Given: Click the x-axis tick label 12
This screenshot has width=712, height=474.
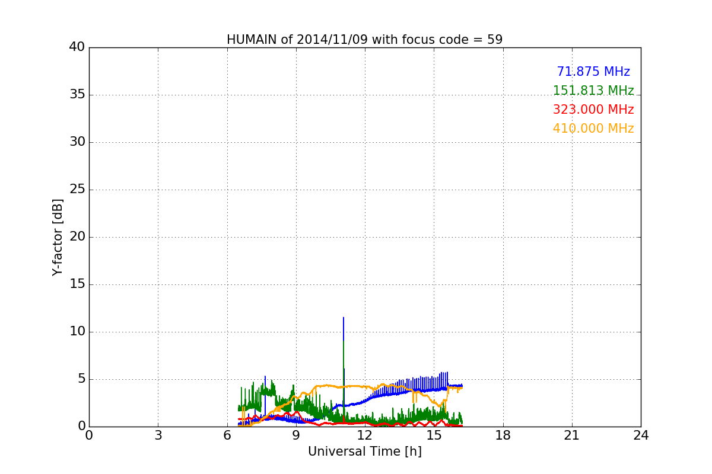Looking at the screenshot, I should pyautogui.click(x=365, y=435).
